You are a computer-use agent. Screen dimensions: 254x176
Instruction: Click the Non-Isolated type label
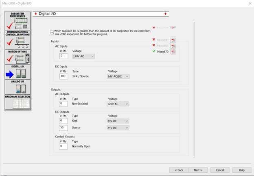80,104
